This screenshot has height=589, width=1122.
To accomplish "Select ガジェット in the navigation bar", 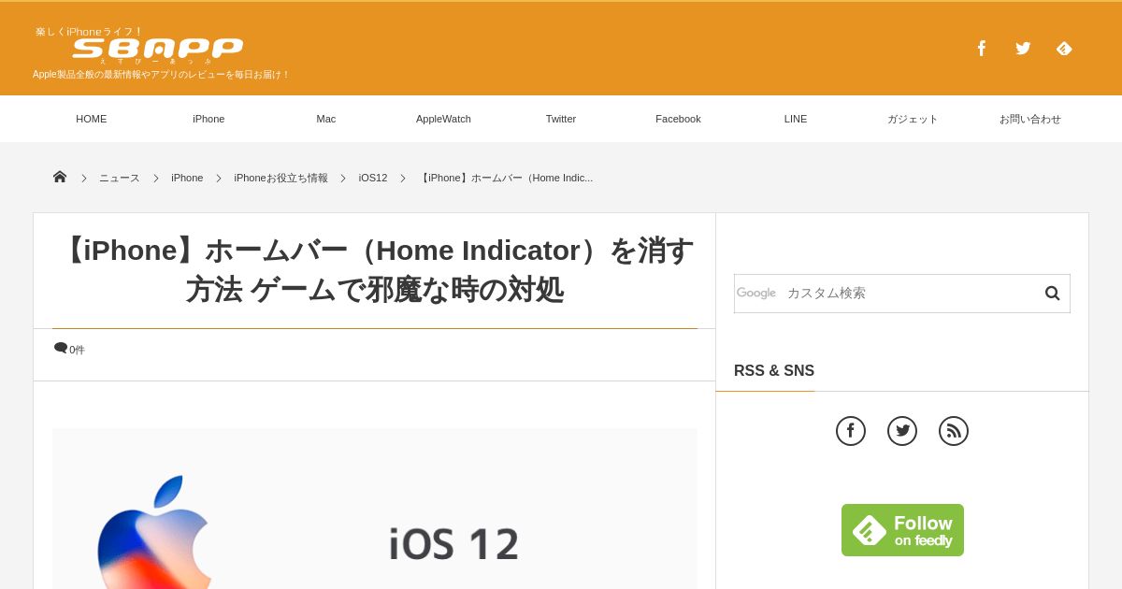I will tap(913, 119).
